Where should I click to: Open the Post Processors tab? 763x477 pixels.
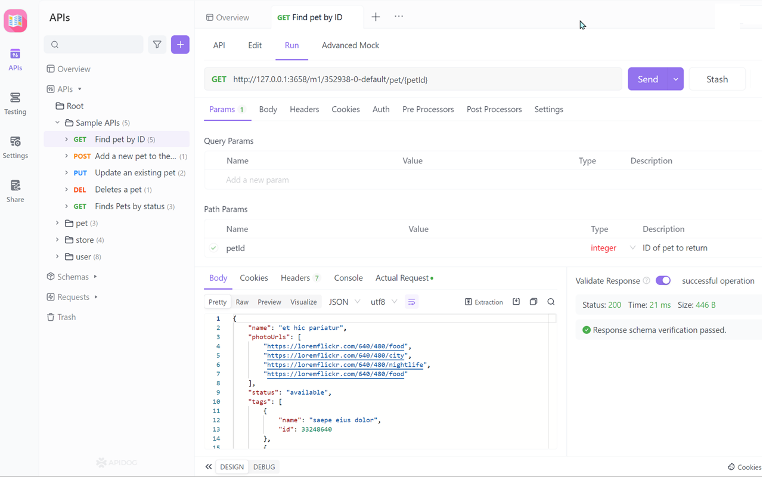(x=494, y=109)
